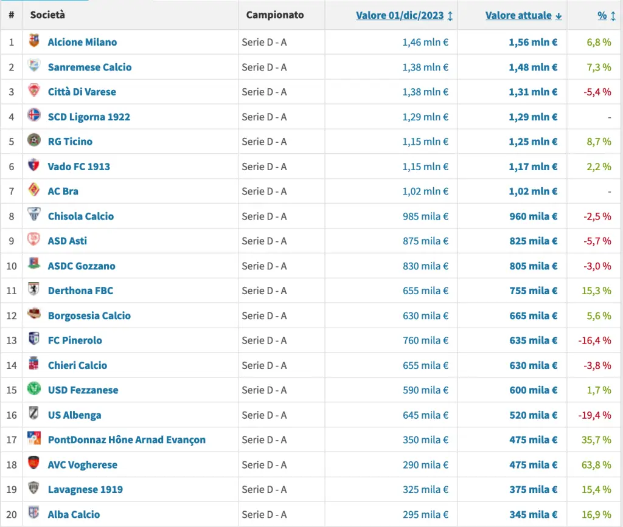The width and height of the screenshot is (623, 527).
Task: Open current value 1,56 mln € link
Action: coord(532,42)
